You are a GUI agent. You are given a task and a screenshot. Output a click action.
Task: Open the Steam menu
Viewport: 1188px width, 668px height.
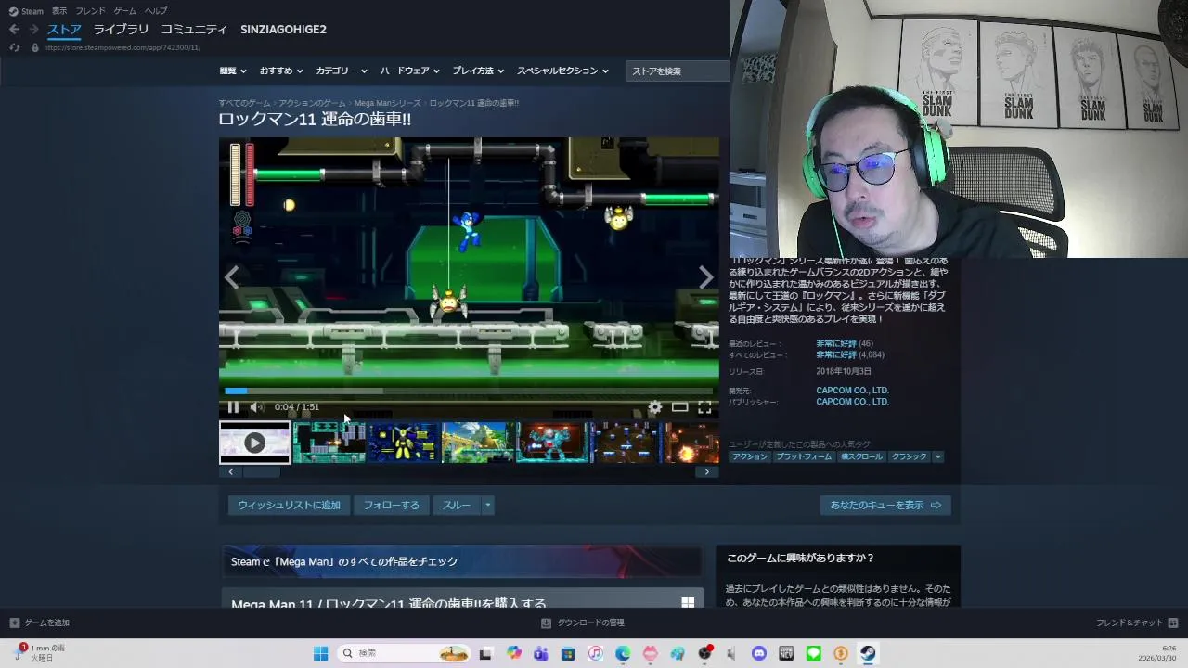(26, 11)
